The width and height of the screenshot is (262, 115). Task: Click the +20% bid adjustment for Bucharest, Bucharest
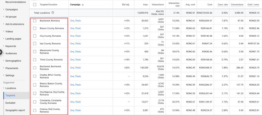click(127, 68)
